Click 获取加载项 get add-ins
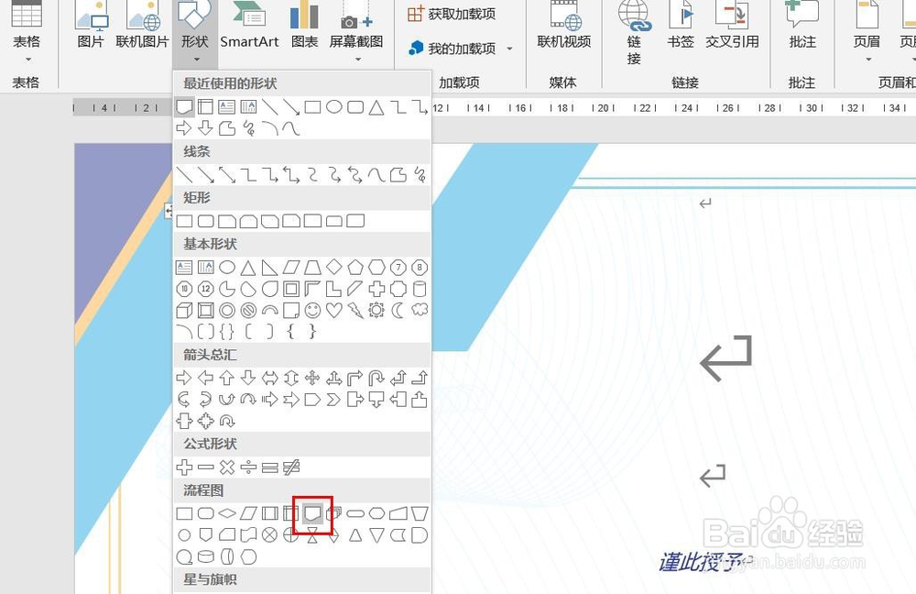 pyautogui.click(x=452, y=14)
